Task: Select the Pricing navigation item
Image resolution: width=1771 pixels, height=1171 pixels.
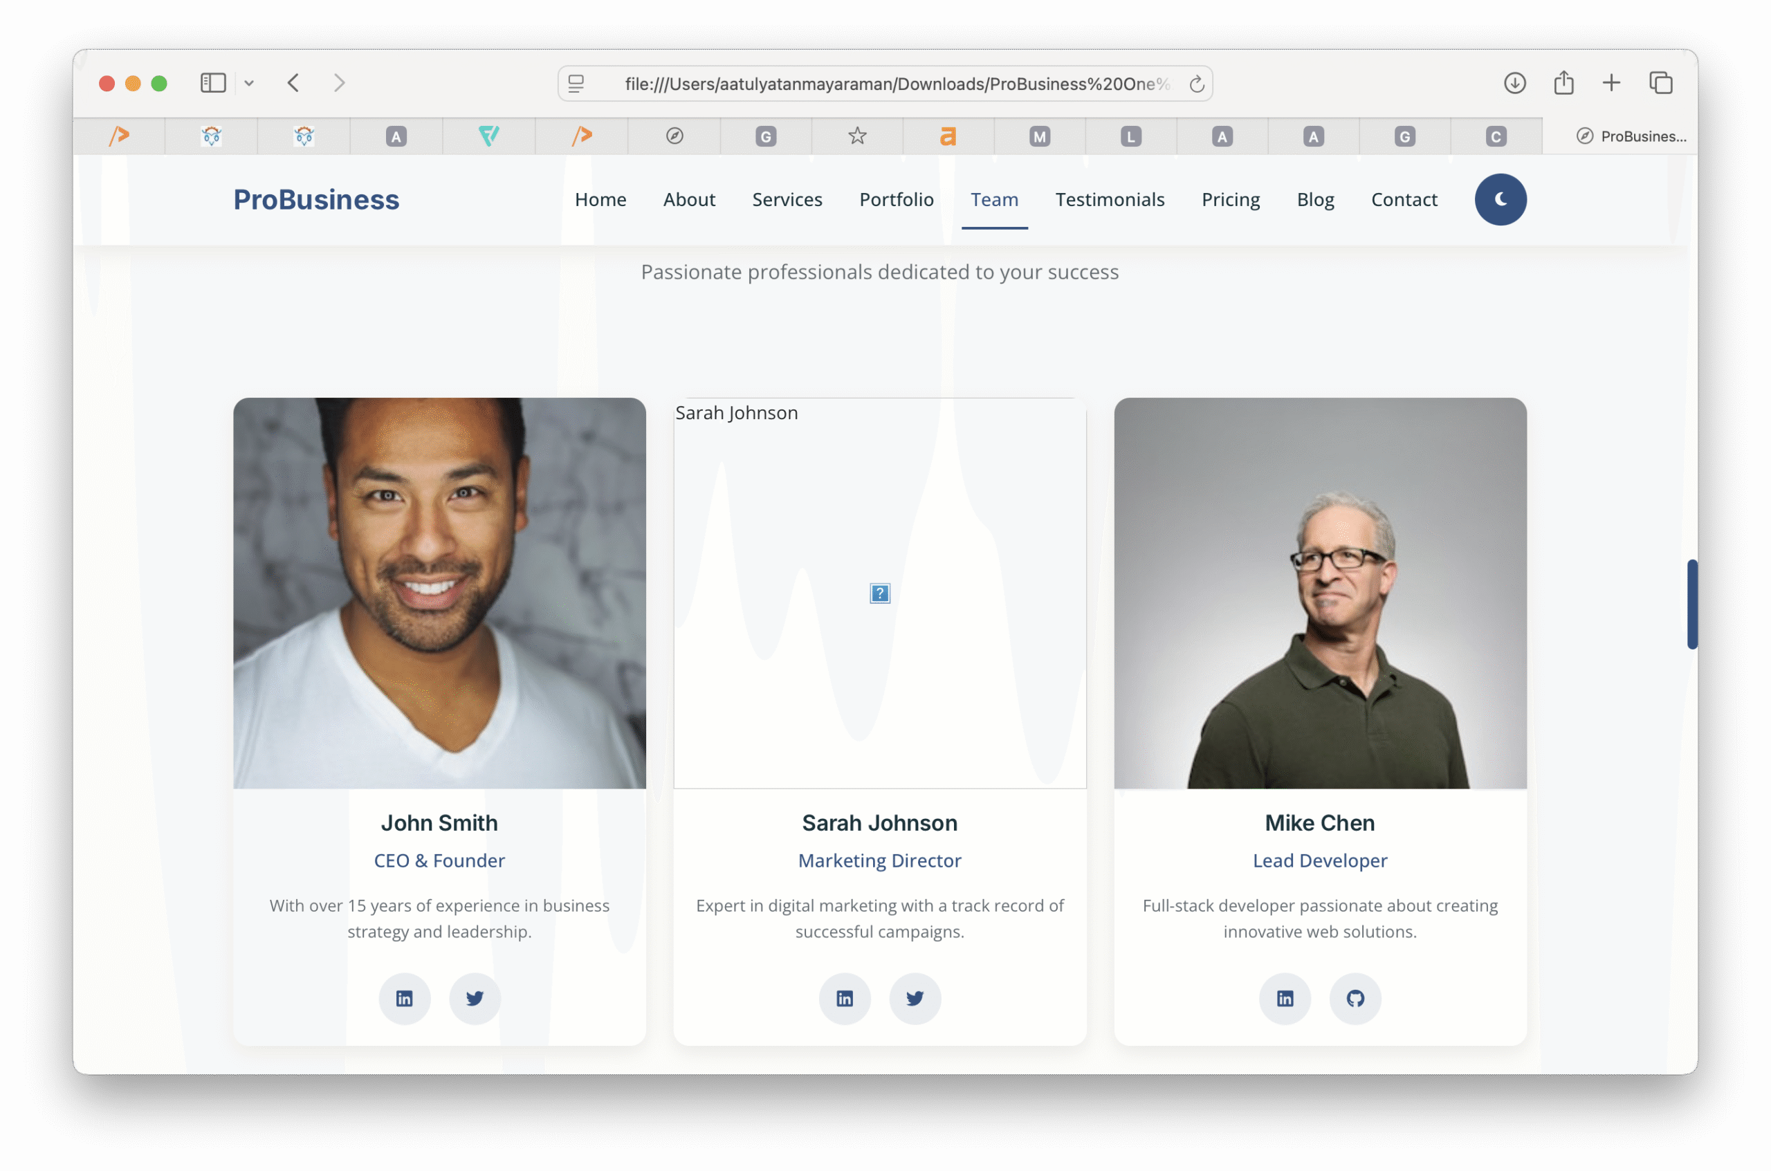Action: [x=1230, y=199]
